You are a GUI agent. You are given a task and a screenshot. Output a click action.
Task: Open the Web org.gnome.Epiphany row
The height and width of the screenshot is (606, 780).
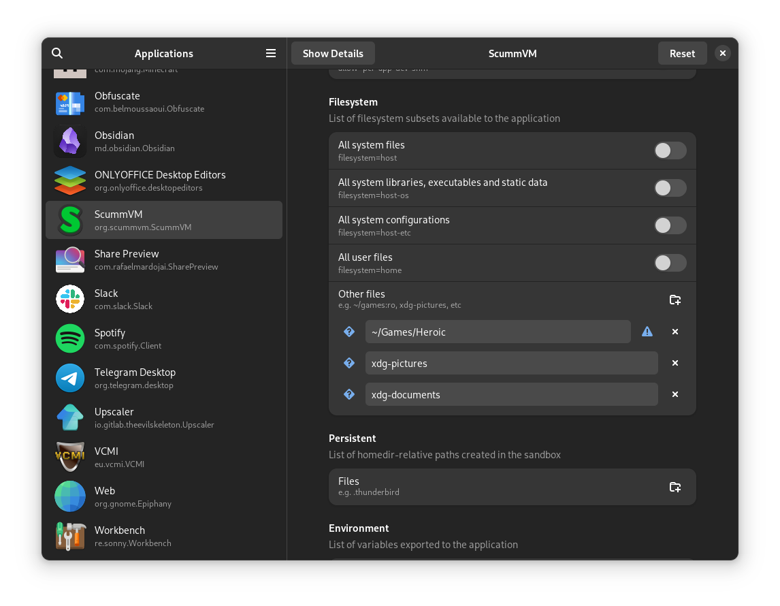(163, 496)
